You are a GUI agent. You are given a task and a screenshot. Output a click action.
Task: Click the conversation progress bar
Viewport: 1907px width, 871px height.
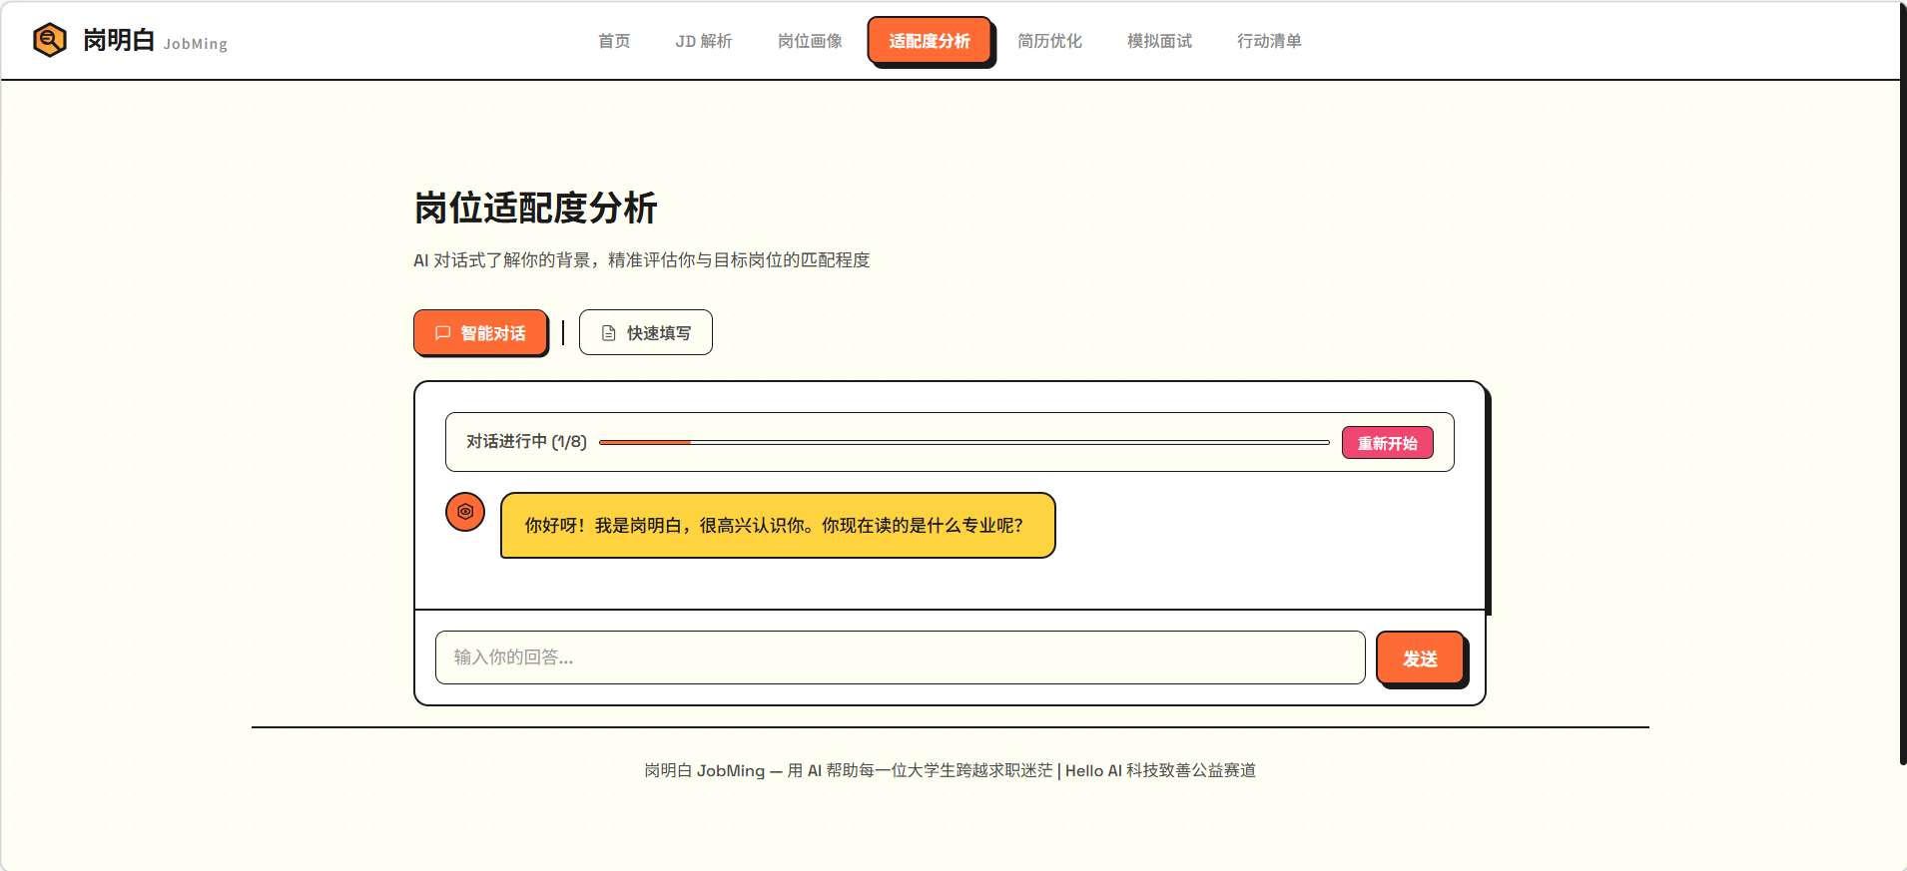963,442
